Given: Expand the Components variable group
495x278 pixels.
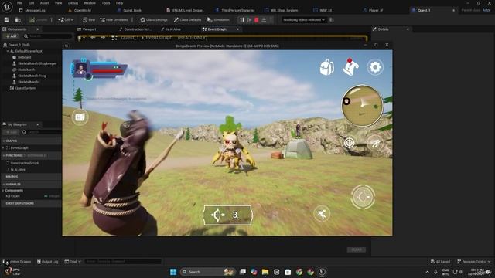Looking at the screenshot, I should click(x=3, y=191).
